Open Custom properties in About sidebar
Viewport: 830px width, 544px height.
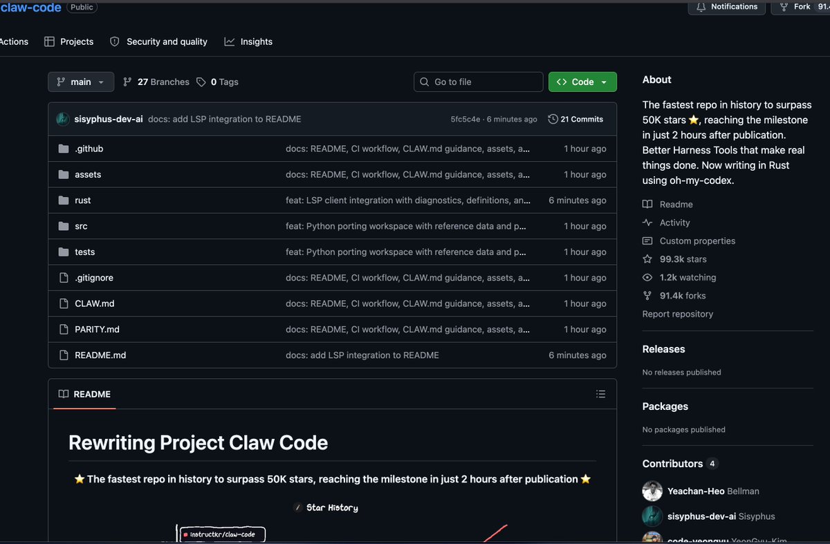tap(689, 241)
